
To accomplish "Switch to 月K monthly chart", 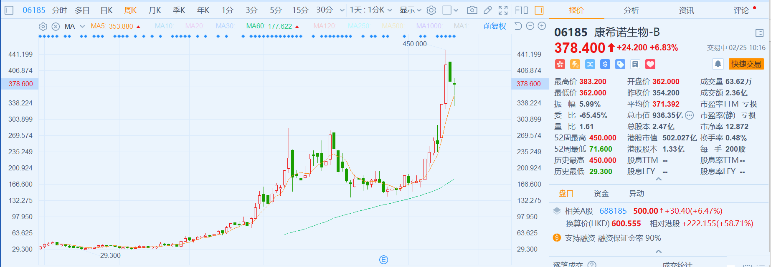I will tap(155, 10).
